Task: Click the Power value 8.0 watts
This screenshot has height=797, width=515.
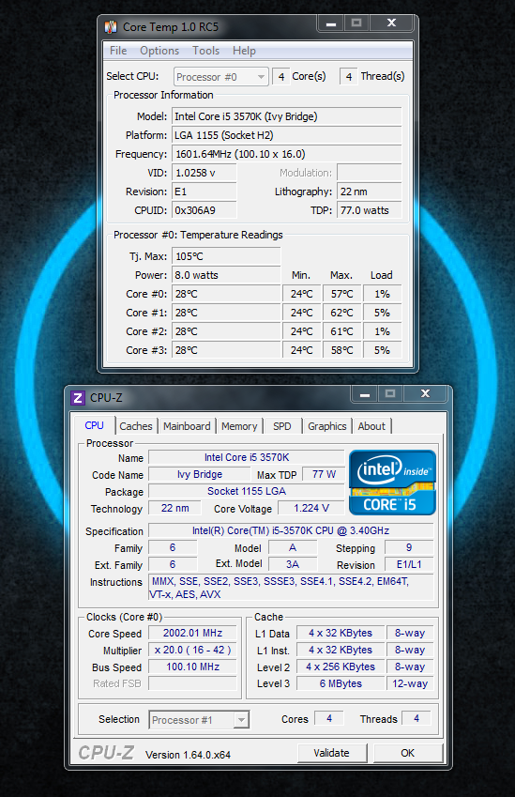Action: point(226,275)
